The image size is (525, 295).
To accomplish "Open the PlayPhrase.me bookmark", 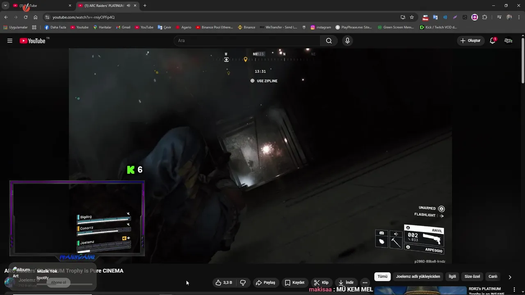I will tap(354, 27).
